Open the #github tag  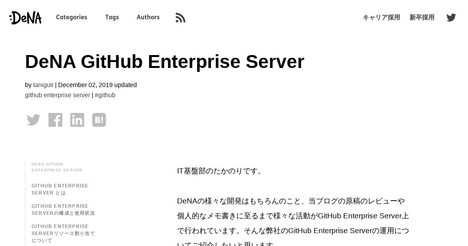pos(105,95)
